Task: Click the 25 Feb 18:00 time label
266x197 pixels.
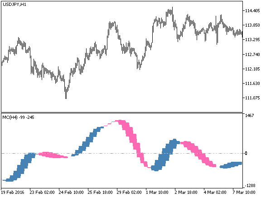Action: (x=100, y=192)
